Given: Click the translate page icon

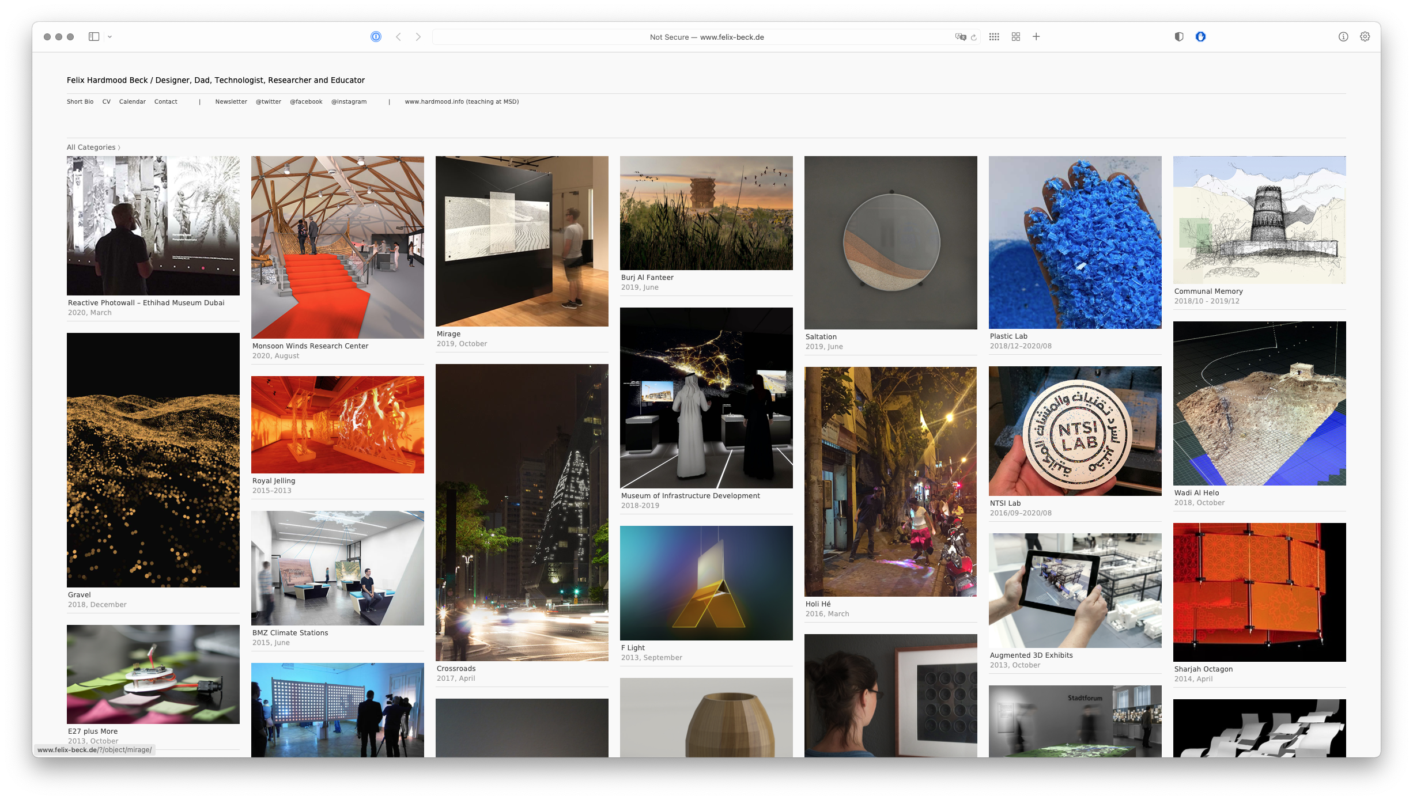Looking at the screenshot, I should point(960,37).
